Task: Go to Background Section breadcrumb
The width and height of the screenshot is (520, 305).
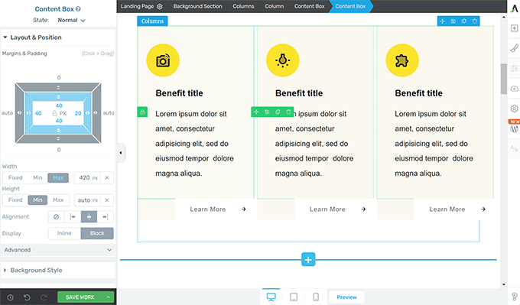Action: [x=197, y=6]
